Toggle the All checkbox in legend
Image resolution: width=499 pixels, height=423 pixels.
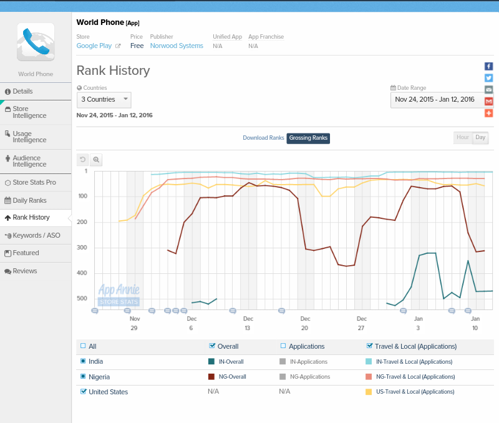coord(83,346)
